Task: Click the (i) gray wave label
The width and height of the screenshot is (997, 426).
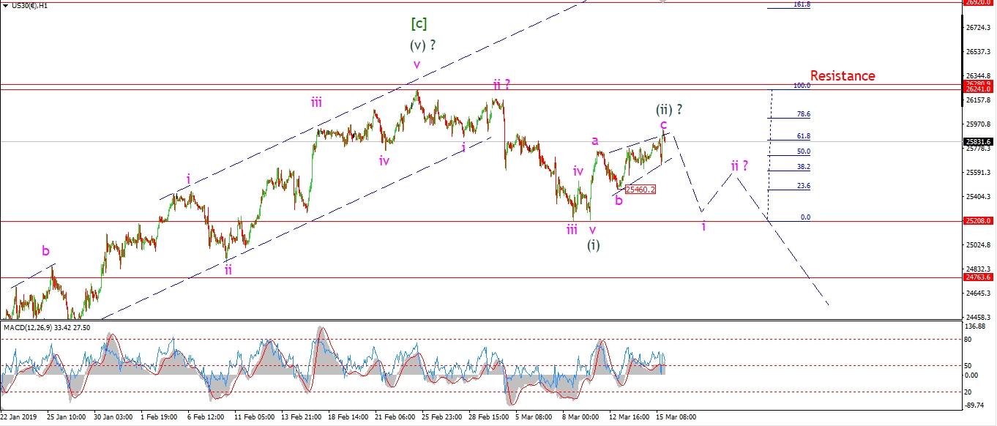Action: click(593, 245)
